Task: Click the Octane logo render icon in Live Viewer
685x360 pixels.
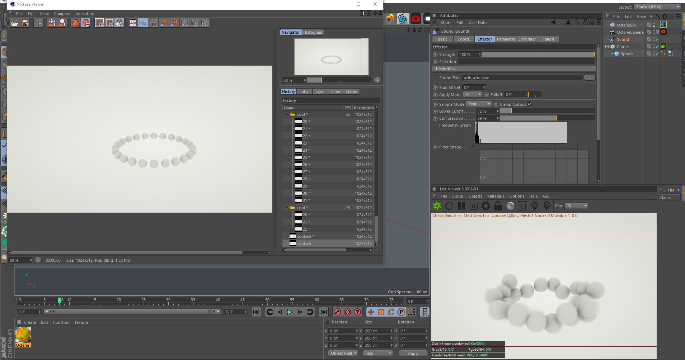Action: tap(437, 206)
